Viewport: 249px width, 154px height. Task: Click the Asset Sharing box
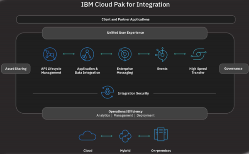pos(16,69)
